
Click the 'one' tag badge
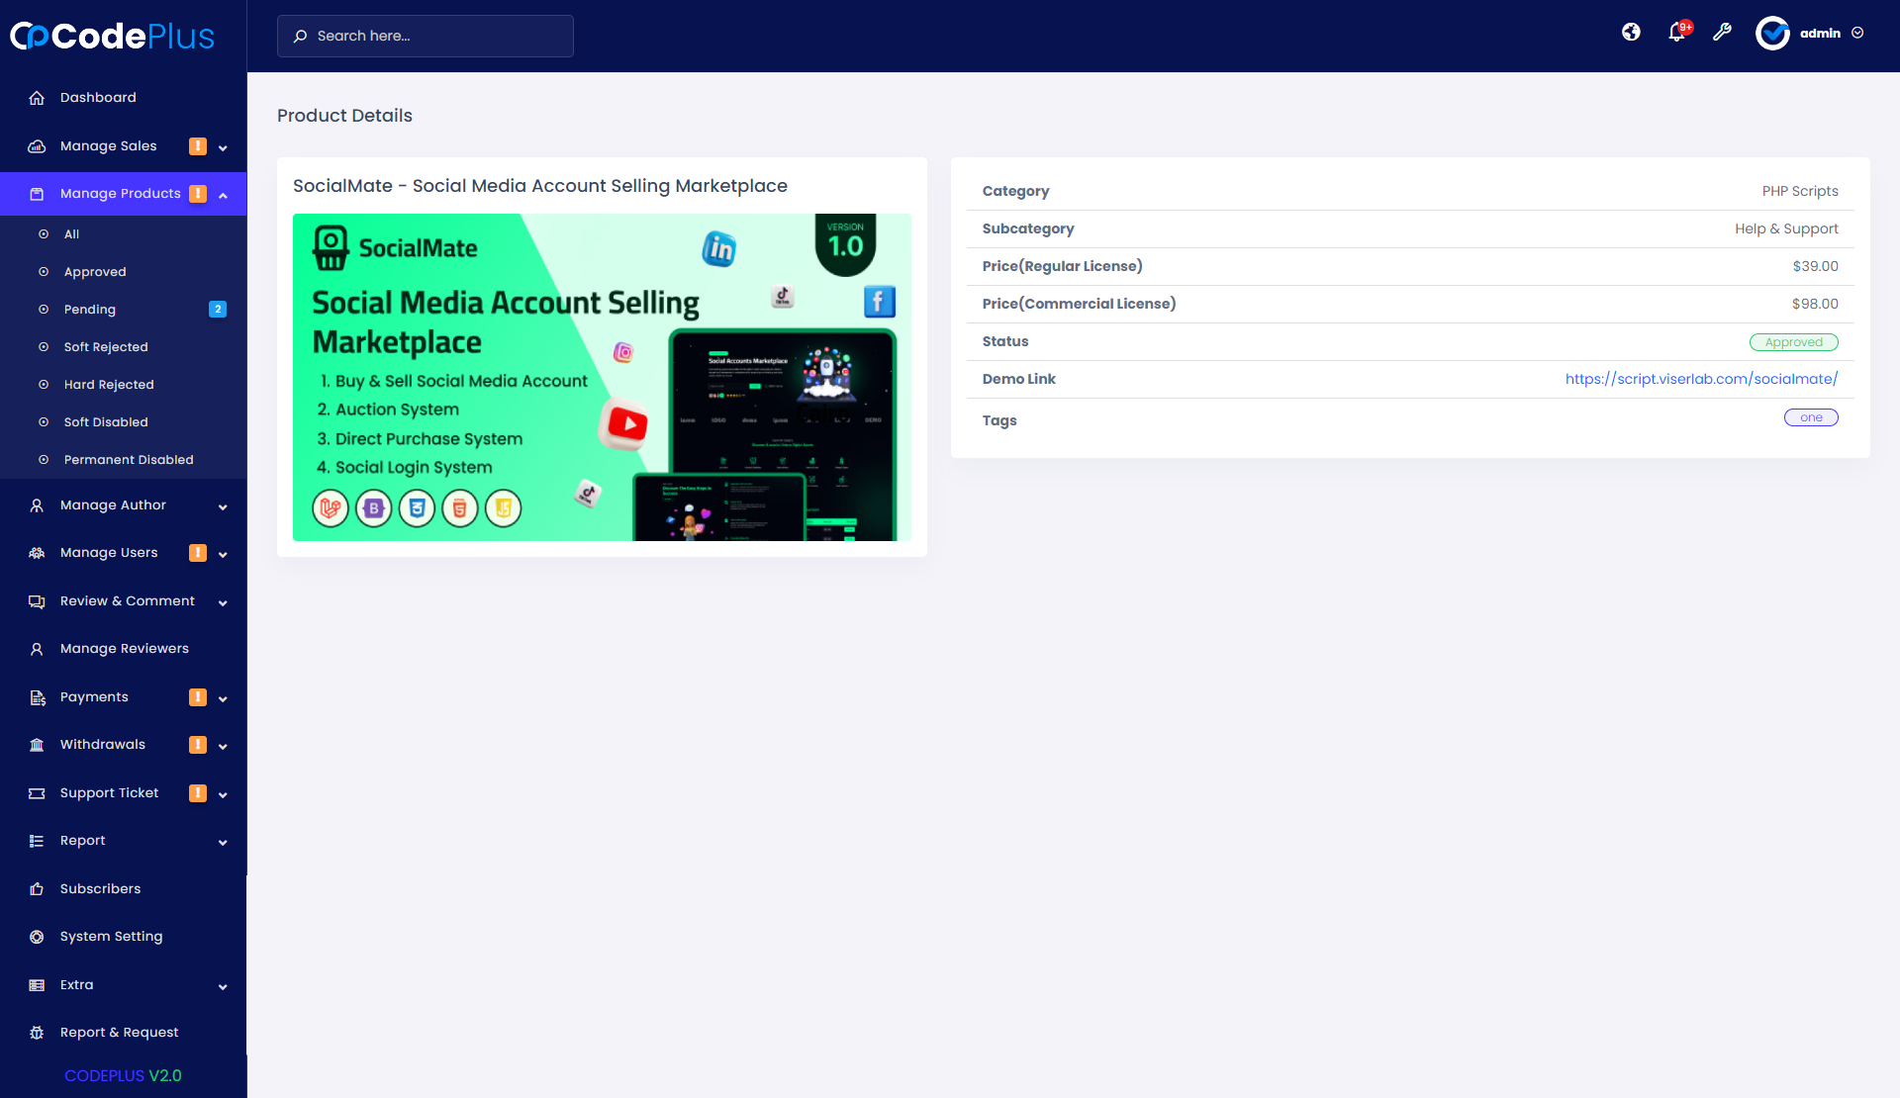[x=1811, y=417]
